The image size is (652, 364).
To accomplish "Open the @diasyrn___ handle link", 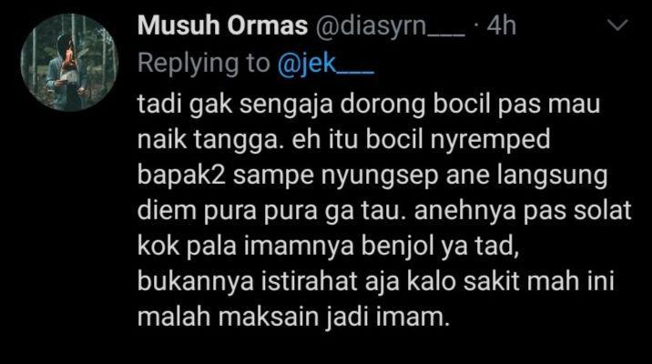I will click(390, 27).
